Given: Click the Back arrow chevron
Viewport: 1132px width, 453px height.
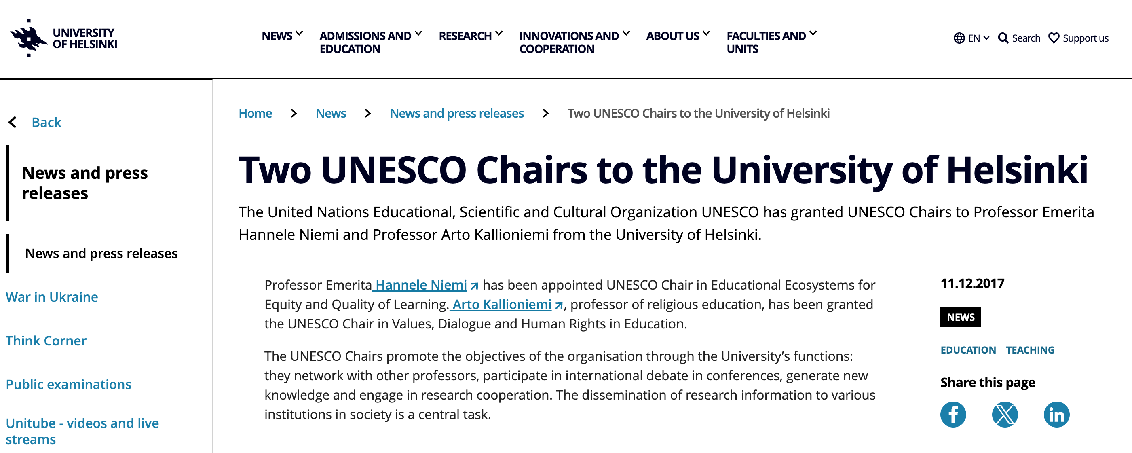Looking at the screenshot, I should pyautogui.click(x=13, y=122).
